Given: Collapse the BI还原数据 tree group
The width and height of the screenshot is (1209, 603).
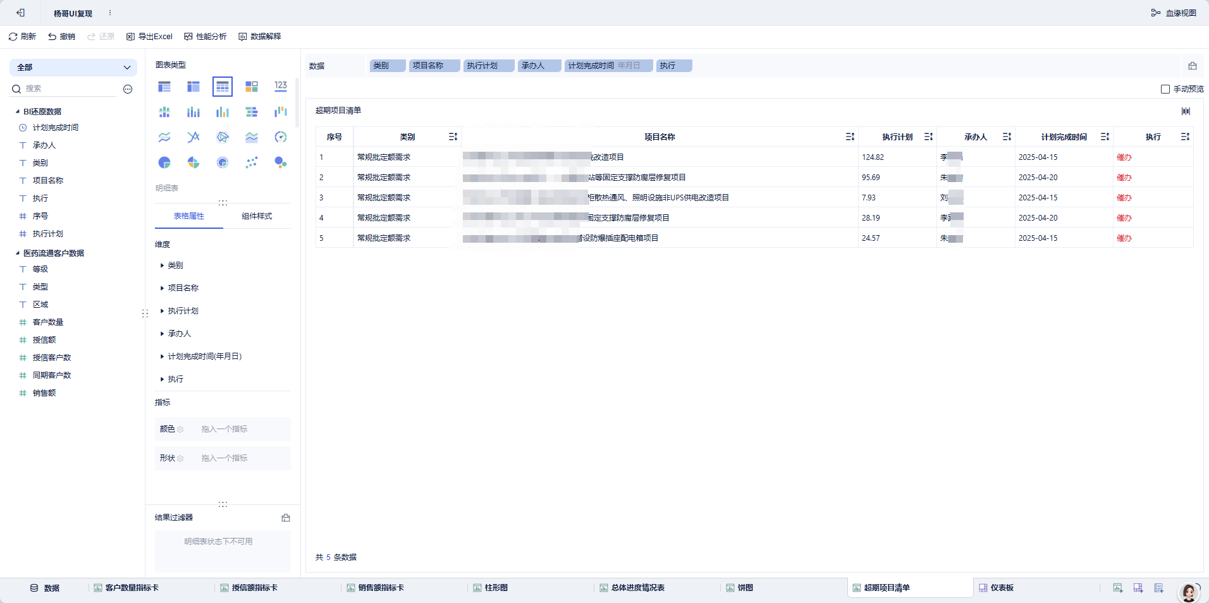Looking at the screenshot, I should click(x=18, y=111).
